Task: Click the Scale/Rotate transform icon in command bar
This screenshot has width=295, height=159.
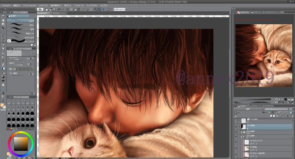Action: [x=79, y=9]
